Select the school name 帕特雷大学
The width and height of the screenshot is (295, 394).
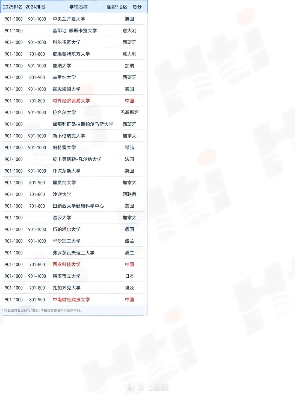tap(64, 147)
